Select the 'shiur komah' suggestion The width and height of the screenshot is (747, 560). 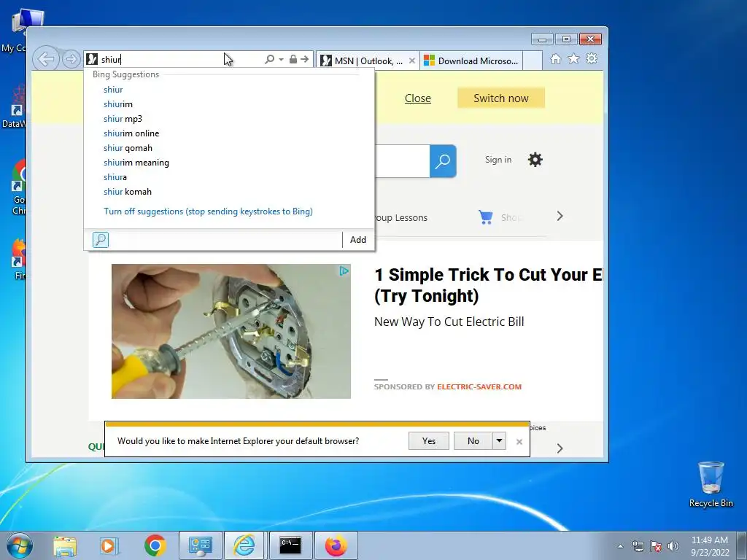click(128, 192)
